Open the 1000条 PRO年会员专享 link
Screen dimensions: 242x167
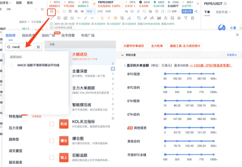point(211,65)
